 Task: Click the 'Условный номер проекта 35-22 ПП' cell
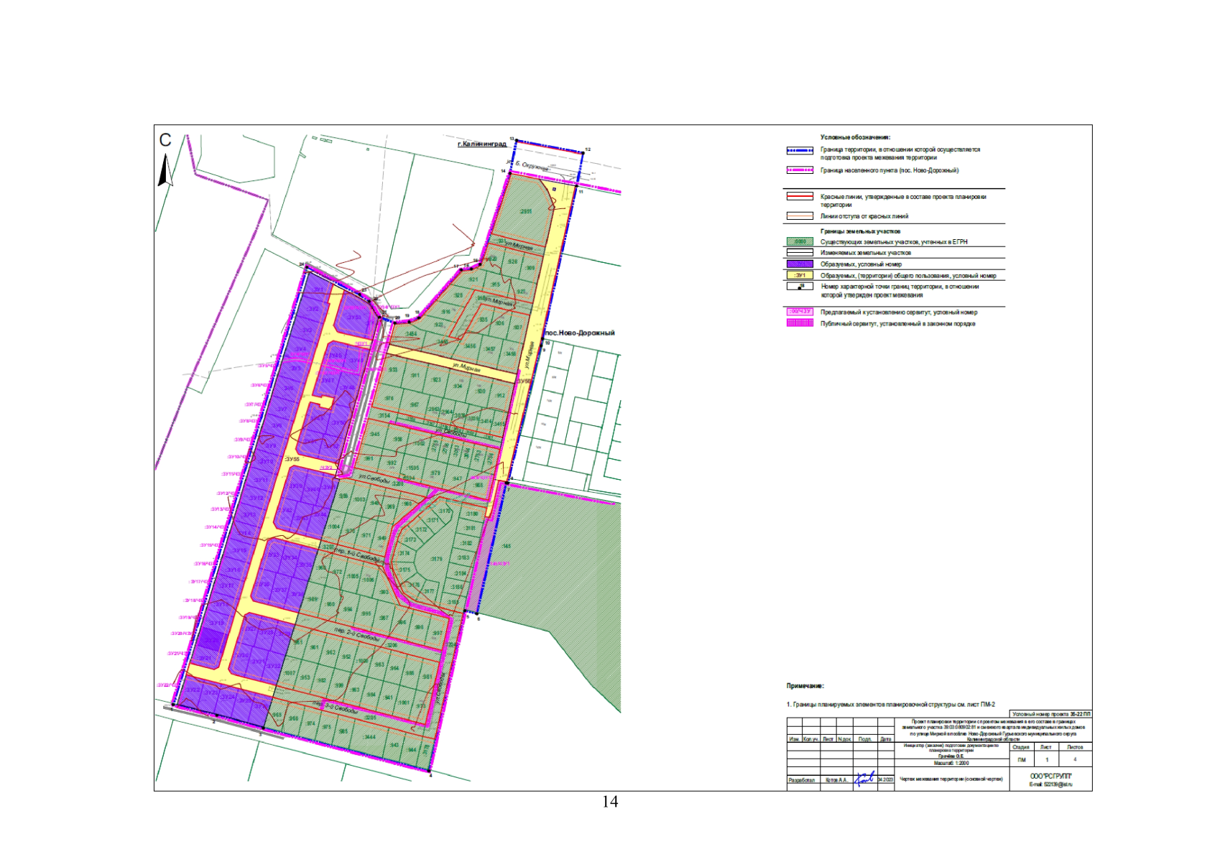click(1050, 714)
